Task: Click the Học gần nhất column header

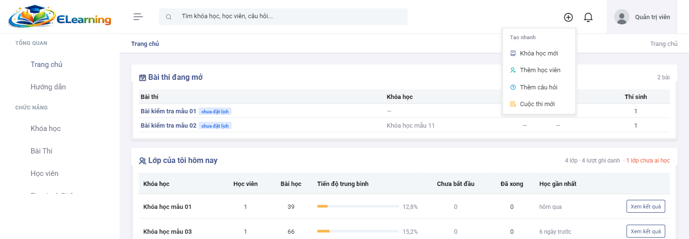Action: (x=558, y=184)
